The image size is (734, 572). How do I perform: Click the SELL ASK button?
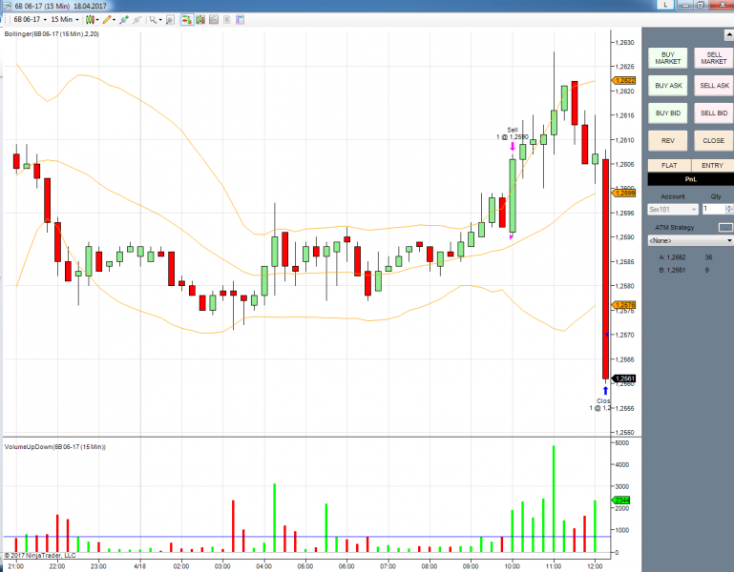pyautogui.click(x=713, y=86)
